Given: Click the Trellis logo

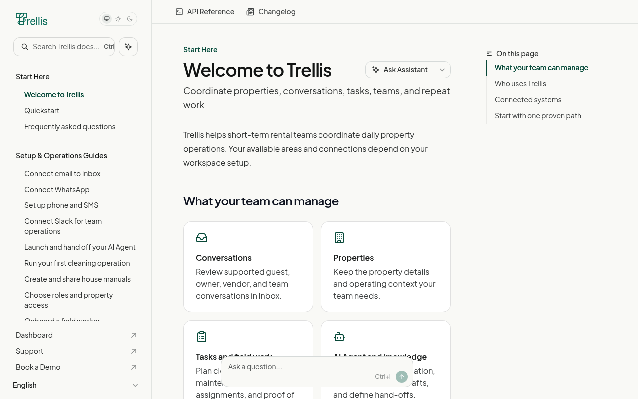Looking at the screenshot, I should (x=32, y=19).
